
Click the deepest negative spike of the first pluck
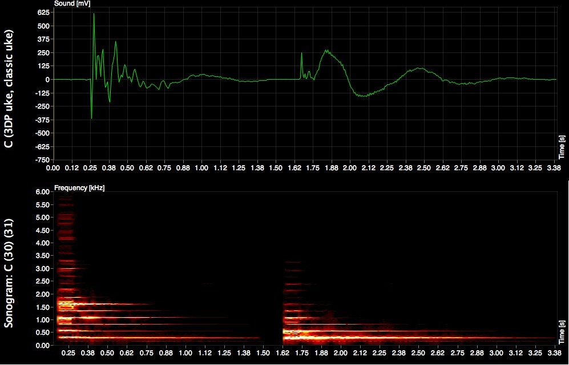91,118
